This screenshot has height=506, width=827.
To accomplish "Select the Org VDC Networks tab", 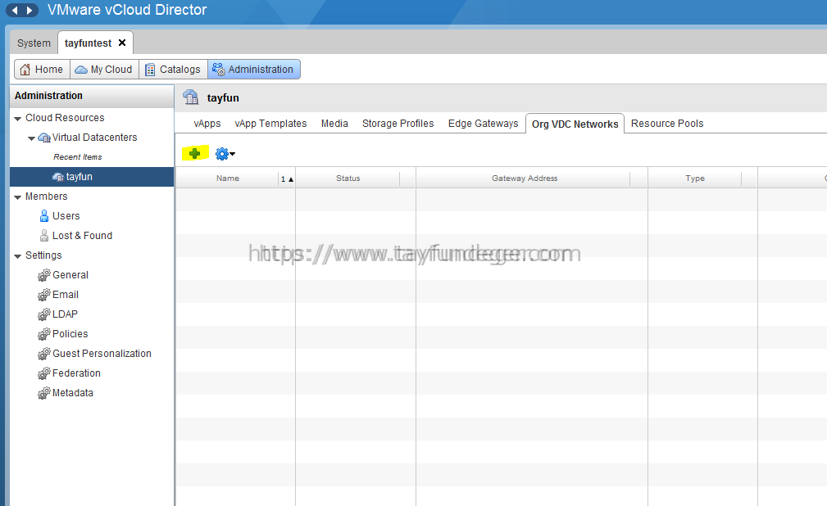I will [575, 124].
